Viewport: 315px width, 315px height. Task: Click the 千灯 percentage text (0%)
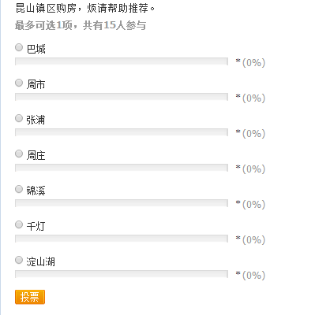(x=253, y=240)
